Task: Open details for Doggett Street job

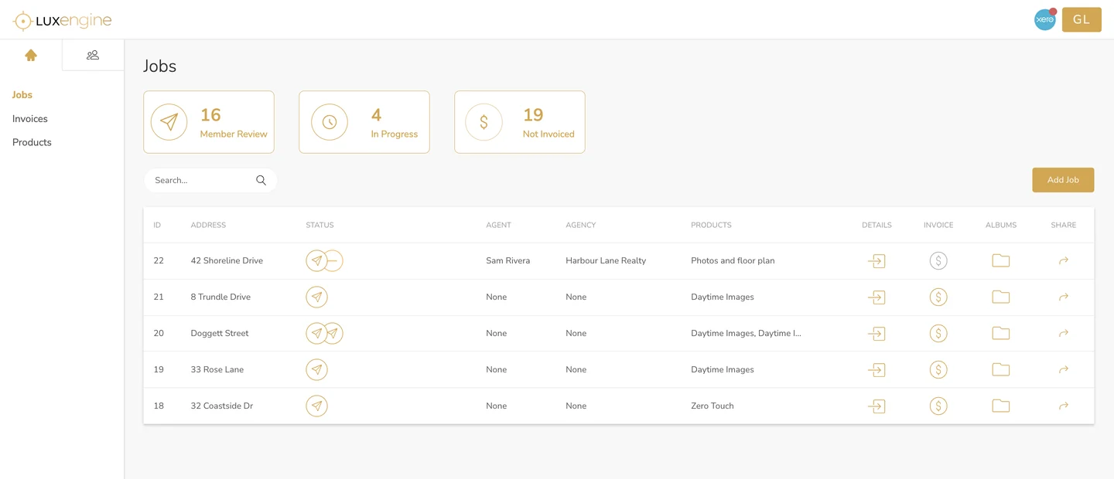Action: [x=877, y=334]
